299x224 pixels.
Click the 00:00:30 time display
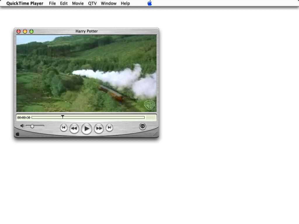[x=24, y=118]
